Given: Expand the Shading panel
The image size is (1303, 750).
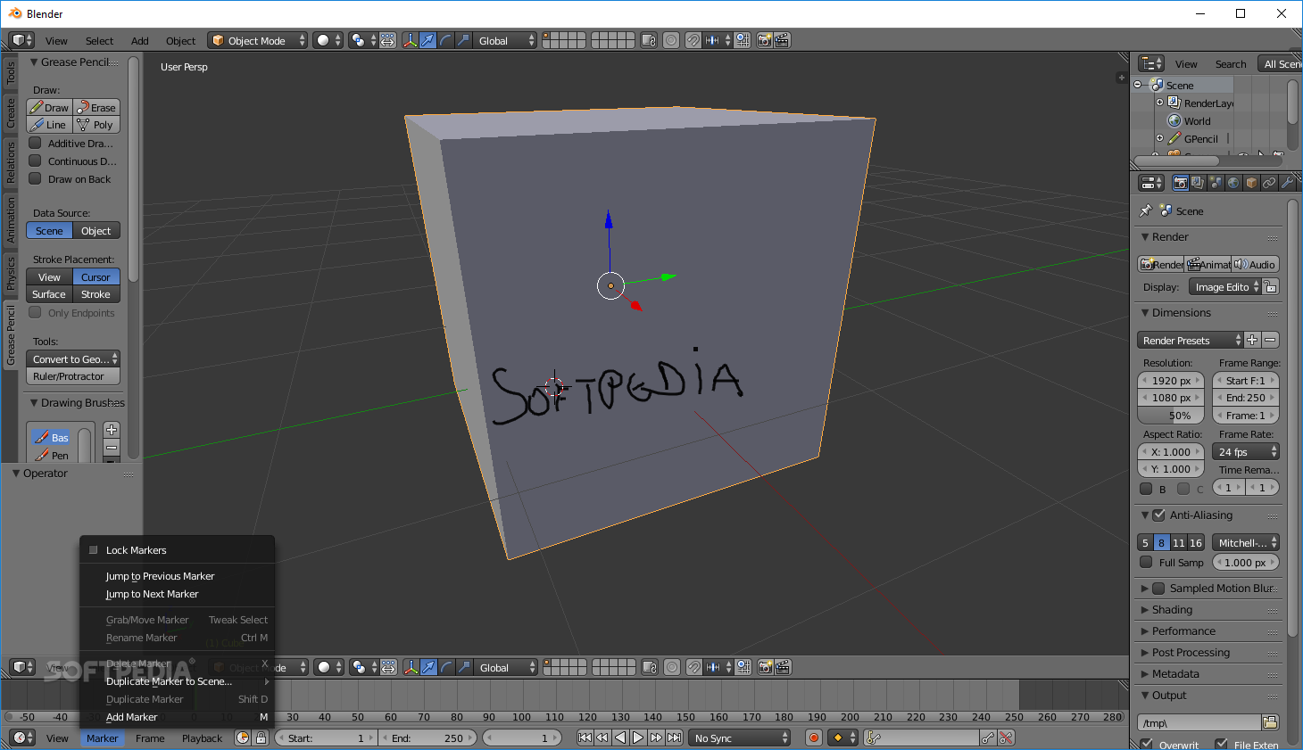Looking at the screenshot, I should [1172, 609].
